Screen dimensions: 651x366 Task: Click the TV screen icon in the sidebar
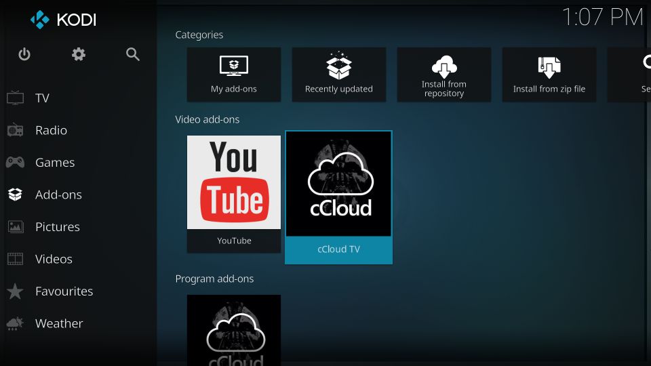[16, 98]
